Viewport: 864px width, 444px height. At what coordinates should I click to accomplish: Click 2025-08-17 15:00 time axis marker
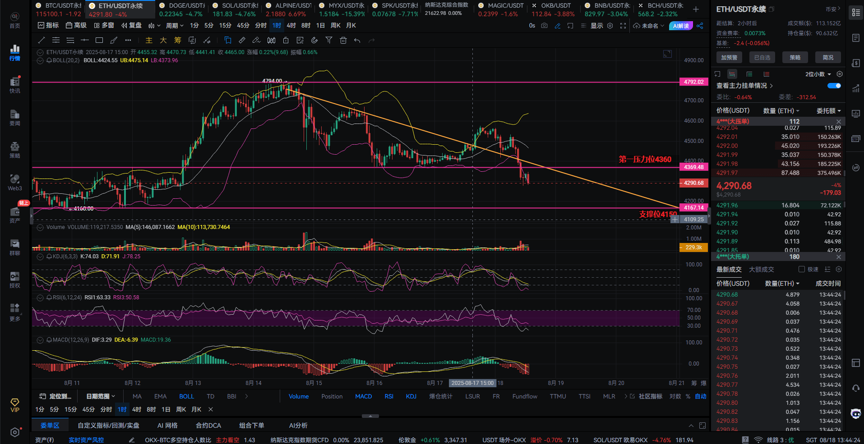(x=472, y=383)
